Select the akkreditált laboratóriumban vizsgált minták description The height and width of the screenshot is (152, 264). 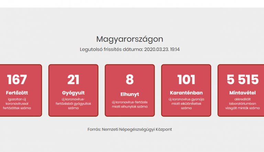242,104
